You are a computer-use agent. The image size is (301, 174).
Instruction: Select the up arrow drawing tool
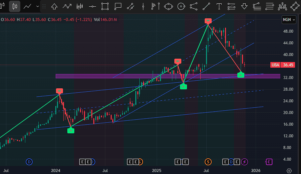click(54, 6)
